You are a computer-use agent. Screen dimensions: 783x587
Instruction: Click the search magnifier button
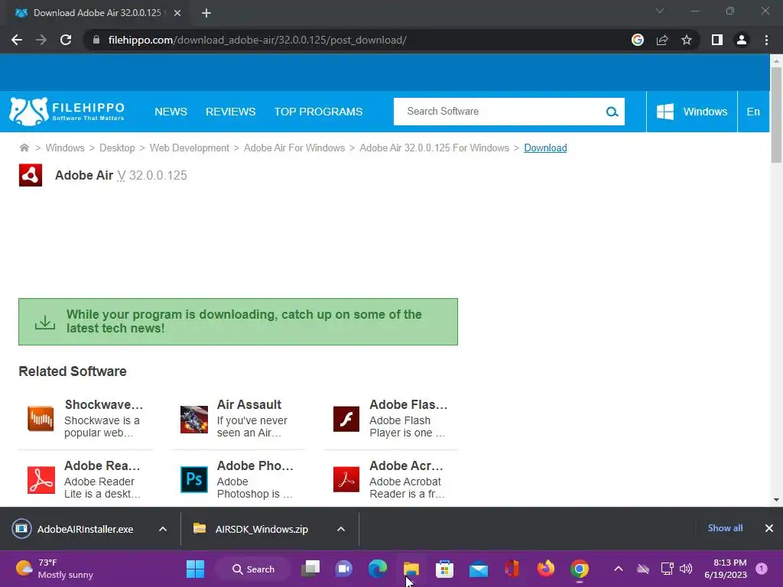[x=612, y=112]
